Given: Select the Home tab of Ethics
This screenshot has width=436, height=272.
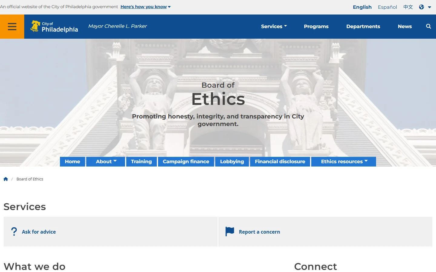Looking at the screenshot, I should click(x=72, y=161).
